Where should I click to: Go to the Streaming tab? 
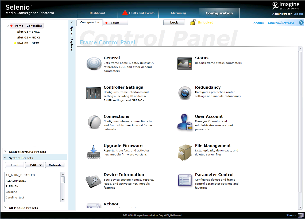pyautogui.click(x=179, y=13)
